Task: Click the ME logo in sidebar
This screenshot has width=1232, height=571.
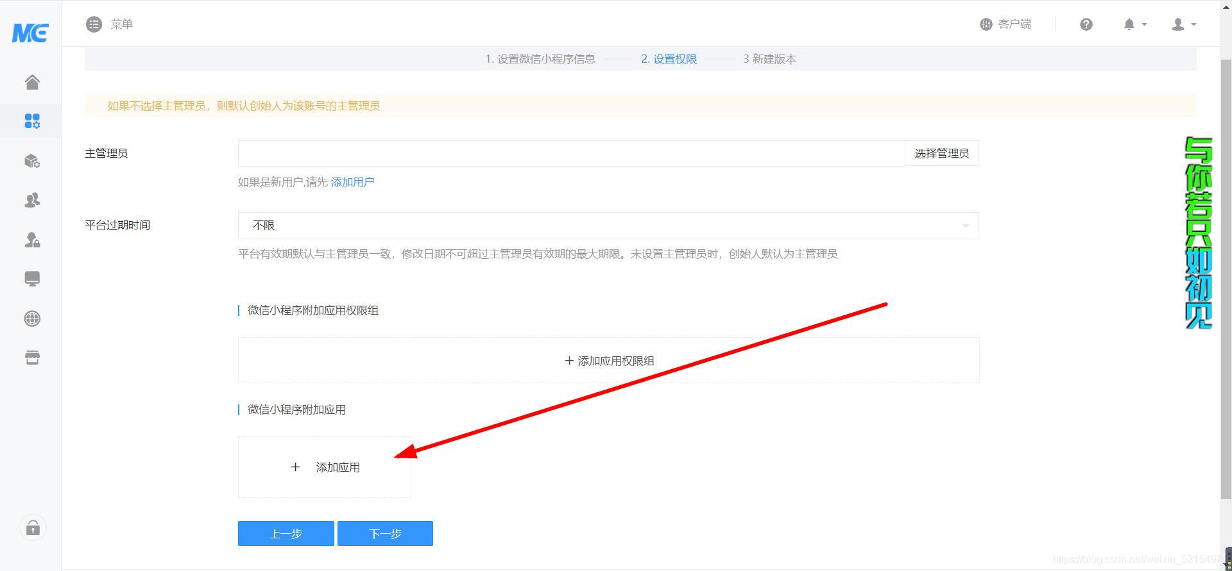Action: pos(30,32)
